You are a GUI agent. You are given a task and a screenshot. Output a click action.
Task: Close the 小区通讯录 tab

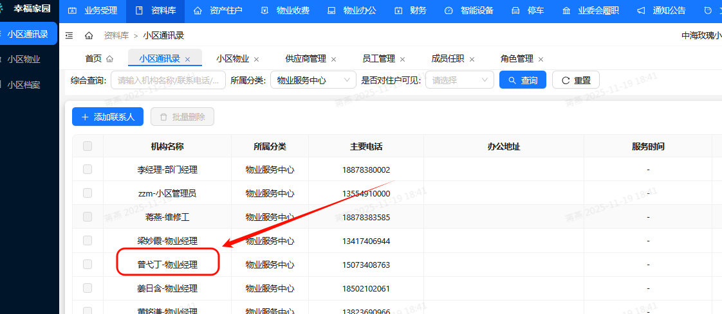(188, 59)
